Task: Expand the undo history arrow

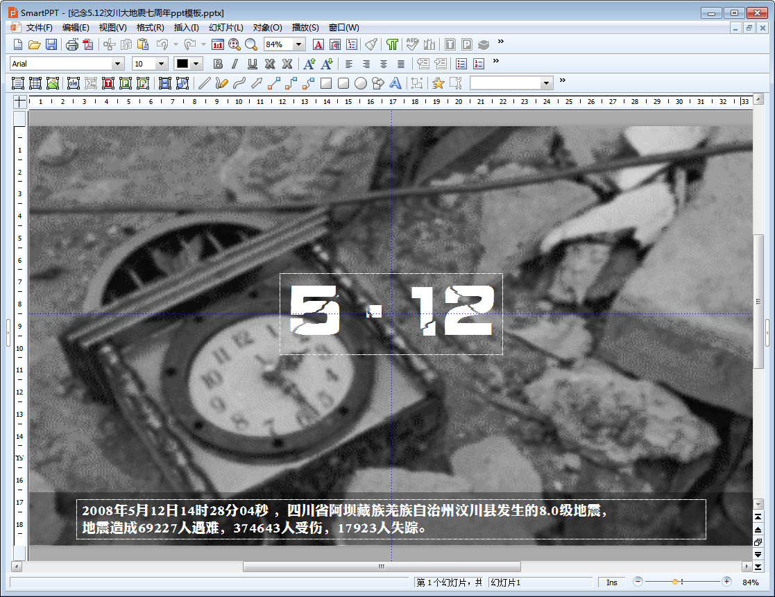Action: (176, 44)
